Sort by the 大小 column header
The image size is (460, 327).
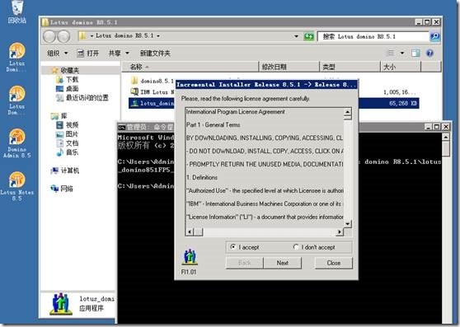[x=401, y=67]
